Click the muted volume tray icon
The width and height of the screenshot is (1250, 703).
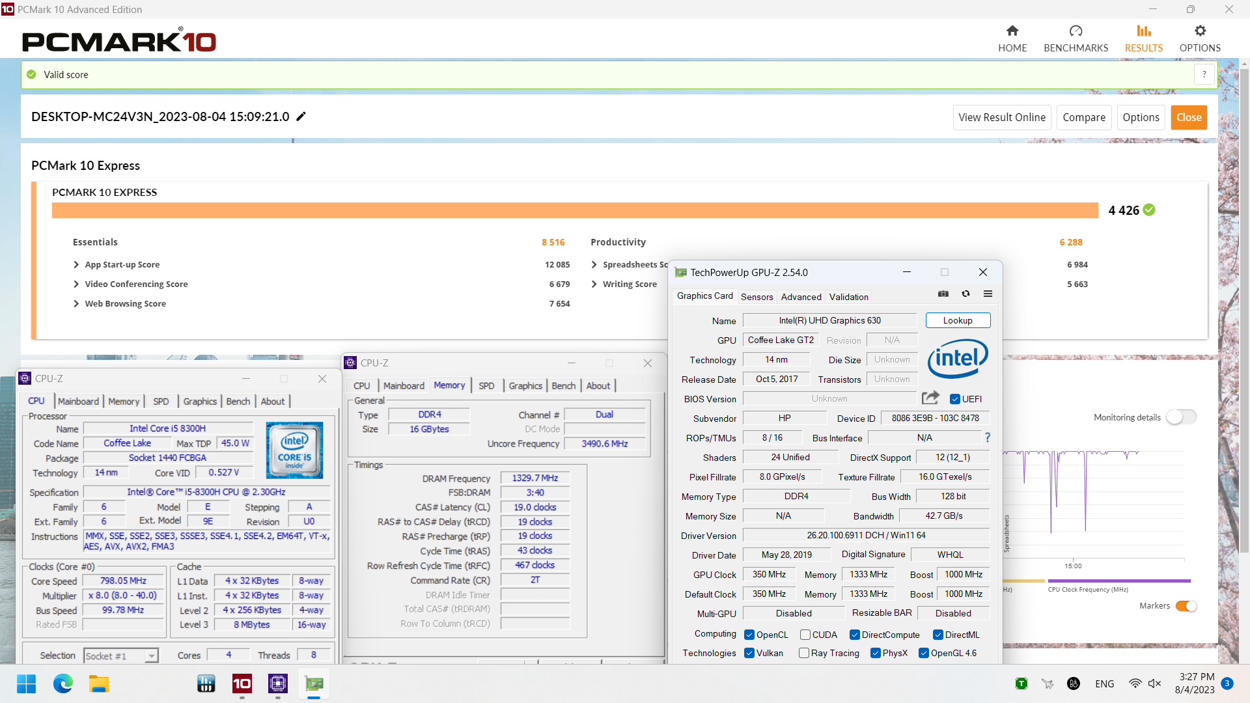1154,683
